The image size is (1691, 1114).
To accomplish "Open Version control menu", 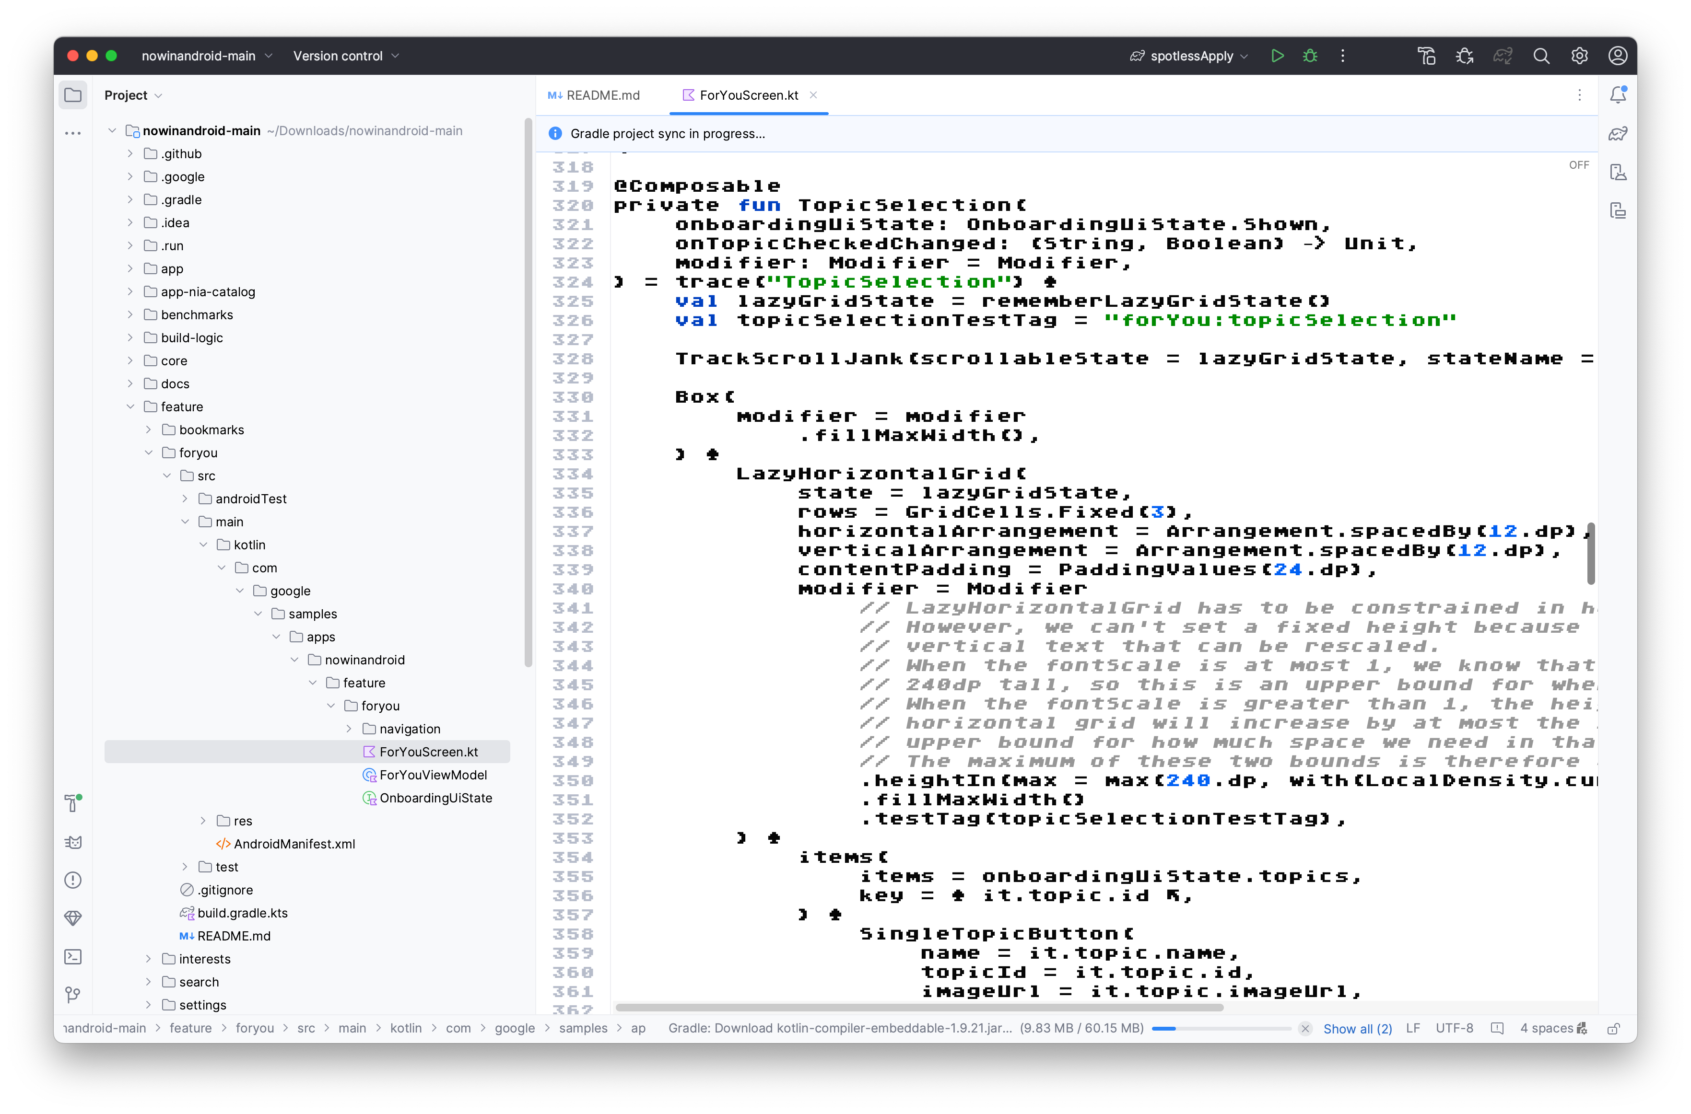I will click(x=345, y=56).
